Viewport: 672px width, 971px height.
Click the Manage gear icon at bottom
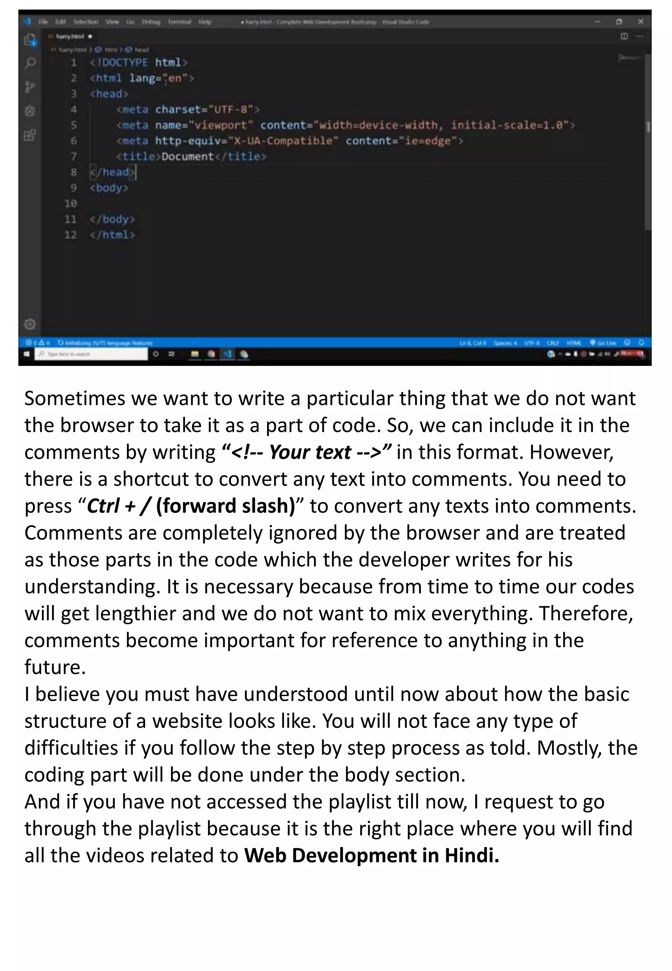[30, 324]
